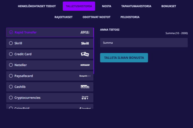Click the Paysafecard method label
The image size is (193, 128).
tap(24, 76)
